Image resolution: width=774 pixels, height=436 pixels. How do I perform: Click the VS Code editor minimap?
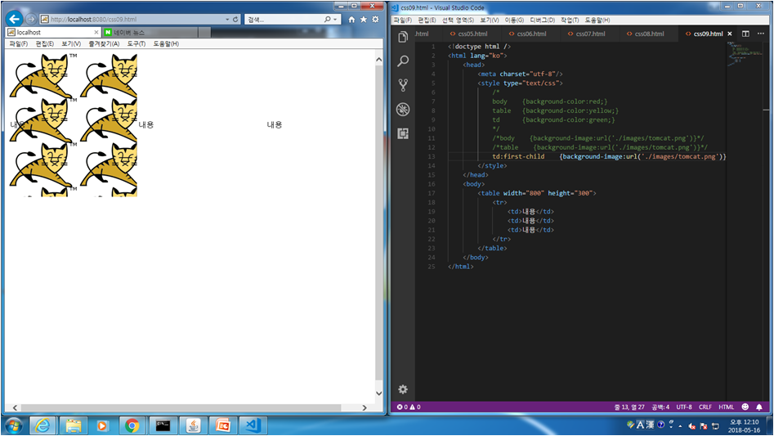point(746,54)
